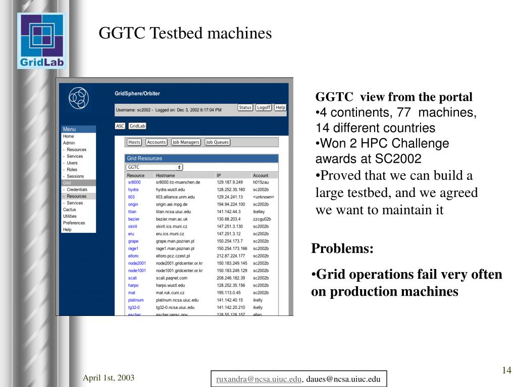The width and height of the screenshot is (517, 387).
Task: Click the <unknown> account cell
Action: point(264,197)
